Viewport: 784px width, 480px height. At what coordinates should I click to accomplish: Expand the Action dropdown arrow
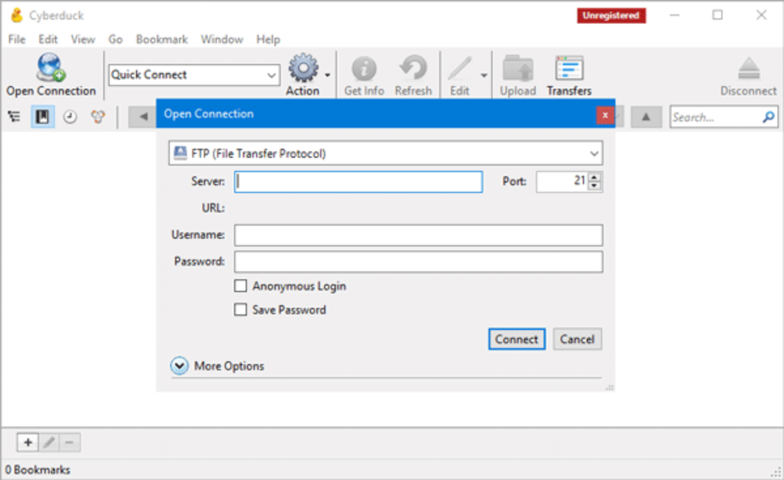tap(327, 75)
